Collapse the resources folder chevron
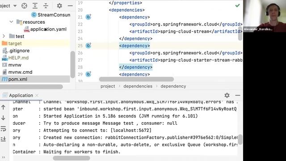The image size is (286, 161). pos(11,22)
